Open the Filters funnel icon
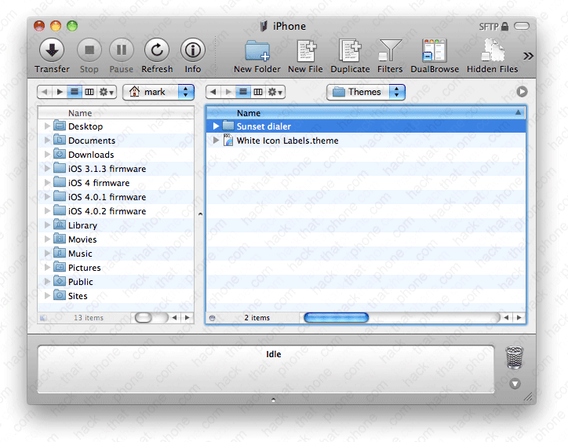568x442 pixels. click(x=390, y=51)
